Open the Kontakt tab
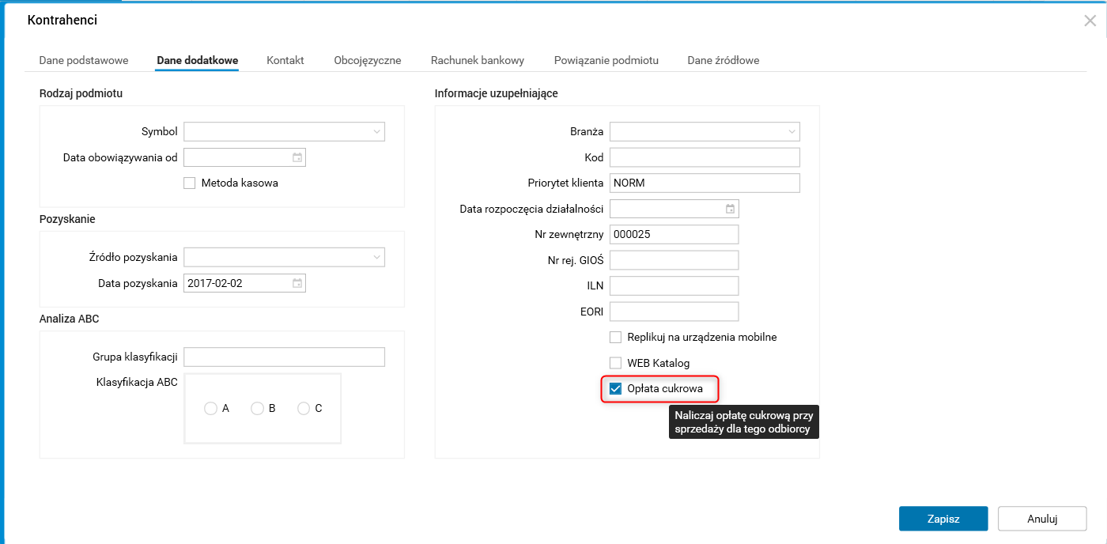1107x544 pixels. [285, 60]
